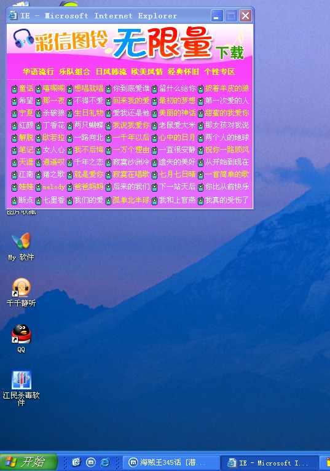
Task: Select the 欧美风情 category link
Action: coord(147,71)
